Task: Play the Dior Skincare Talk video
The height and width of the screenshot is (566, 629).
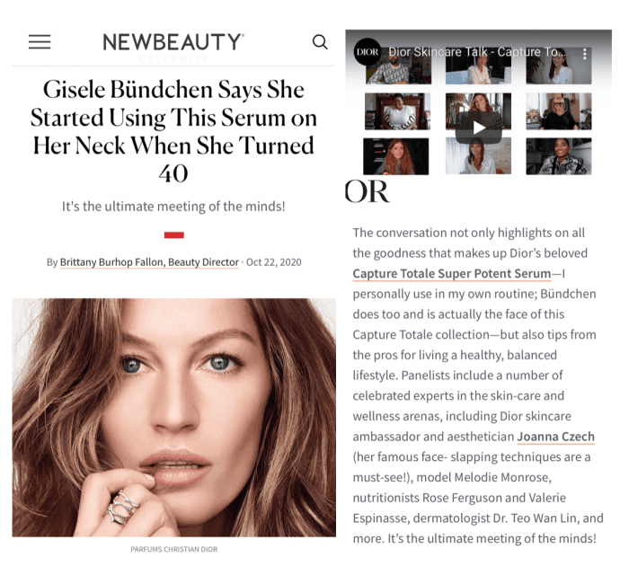Action: (x=478, y=128)
